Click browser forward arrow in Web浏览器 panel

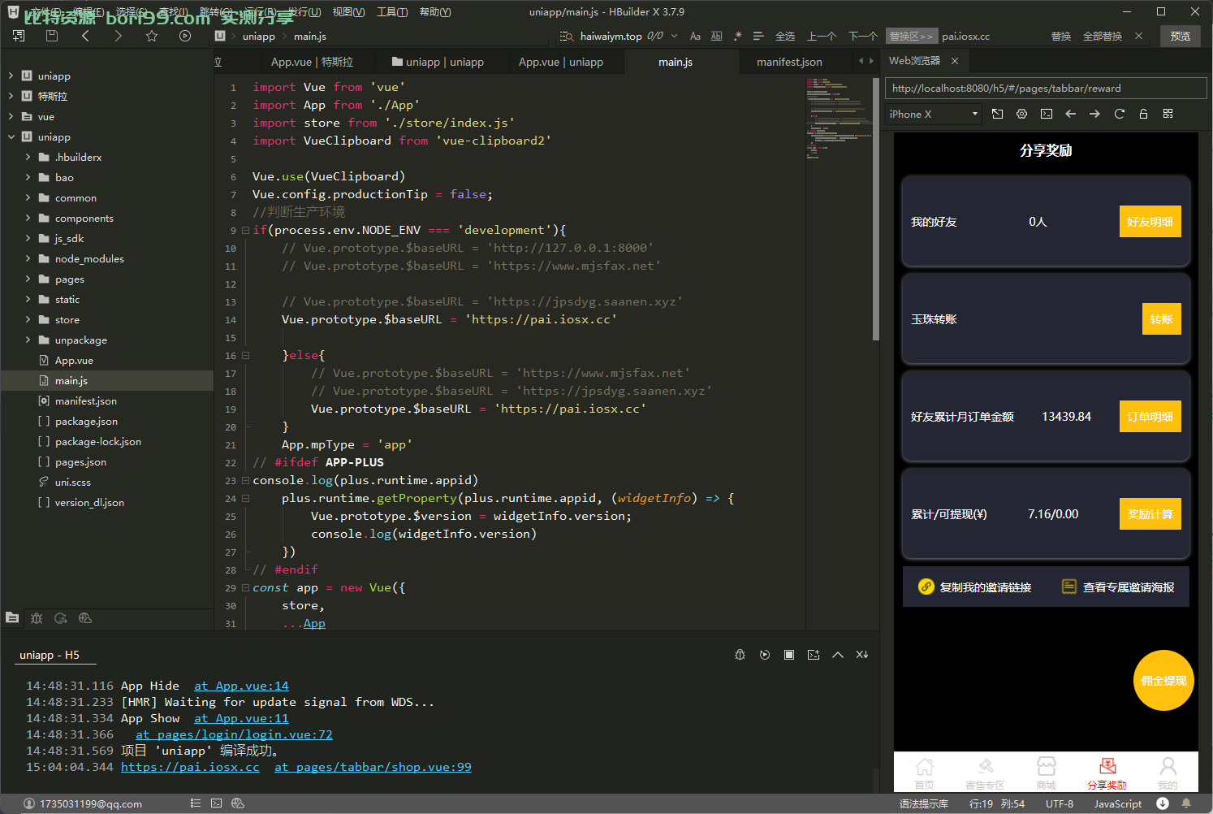(x=1095, y=114)
